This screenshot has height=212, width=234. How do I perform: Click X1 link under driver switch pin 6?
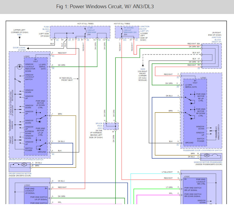53,154
